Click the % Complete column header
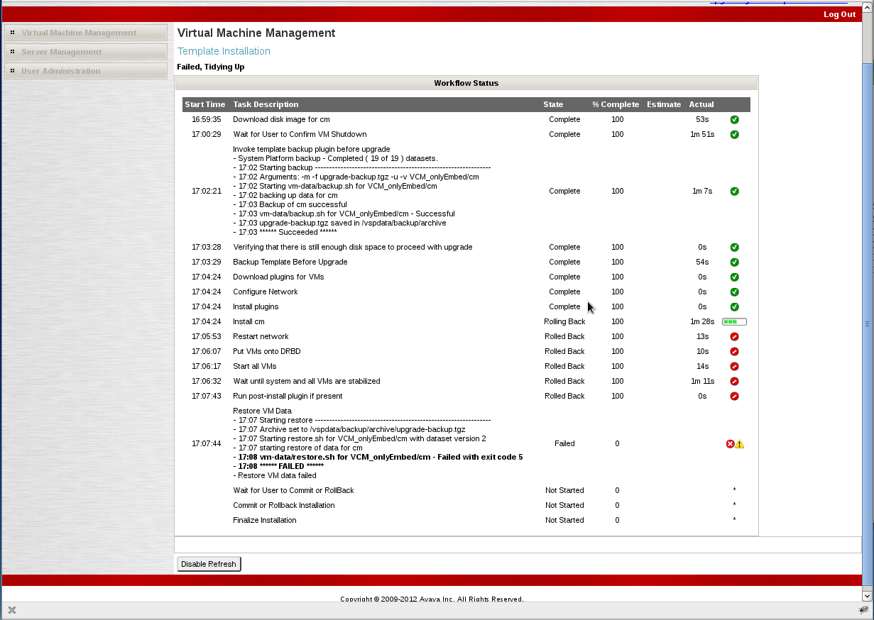Viewport: 874px width, 620px height. click(x=616, y=104)
